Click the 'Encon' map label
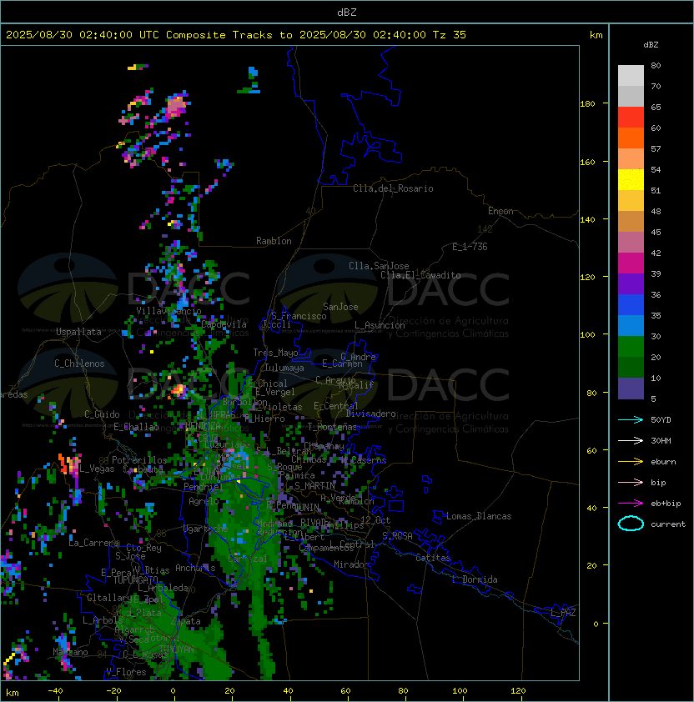This screenshot has width=694, height=702. pos(500,211)
